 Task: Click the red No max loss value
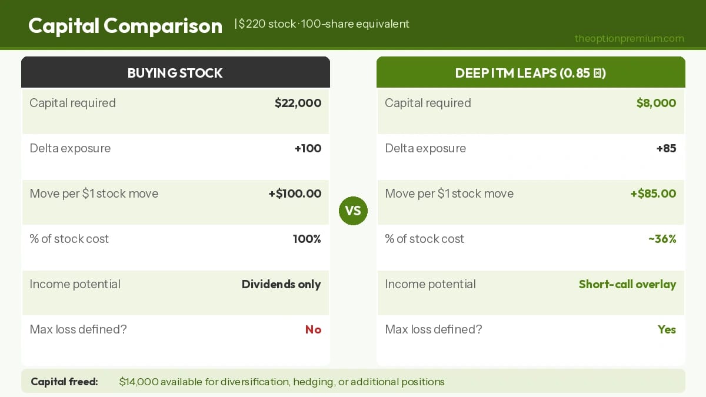coord(313,330)
